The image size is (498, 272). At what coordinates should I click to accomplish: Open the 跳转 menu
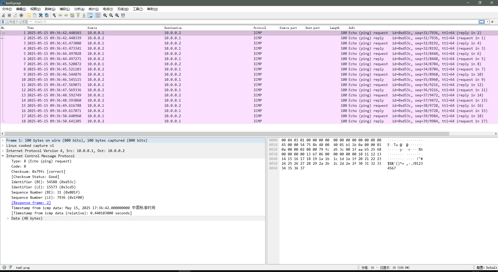tap(50, 9)
